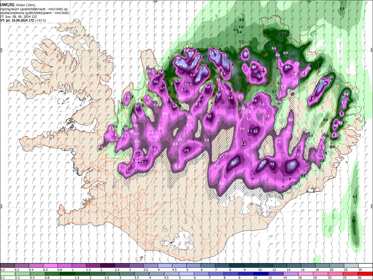373x280 pixels.
Task: Click the 1.1 value in offshore southeast rain band
Action: pos(354,221)
